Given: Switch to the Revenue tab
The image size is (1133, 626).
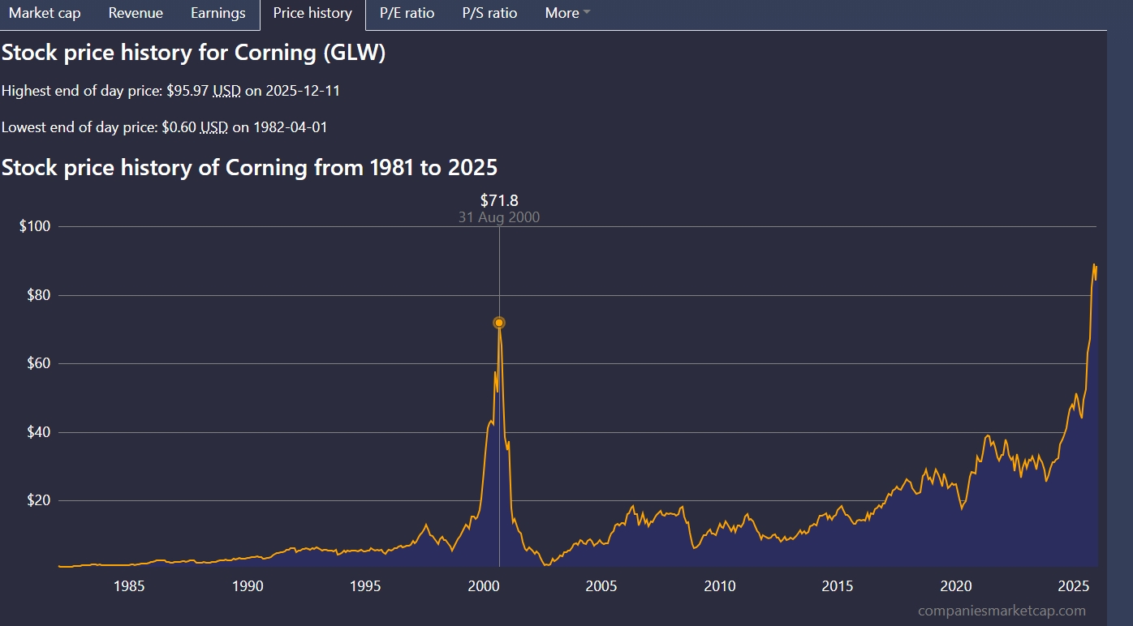Looking at the screenshot, I should [x=136, y=14].
